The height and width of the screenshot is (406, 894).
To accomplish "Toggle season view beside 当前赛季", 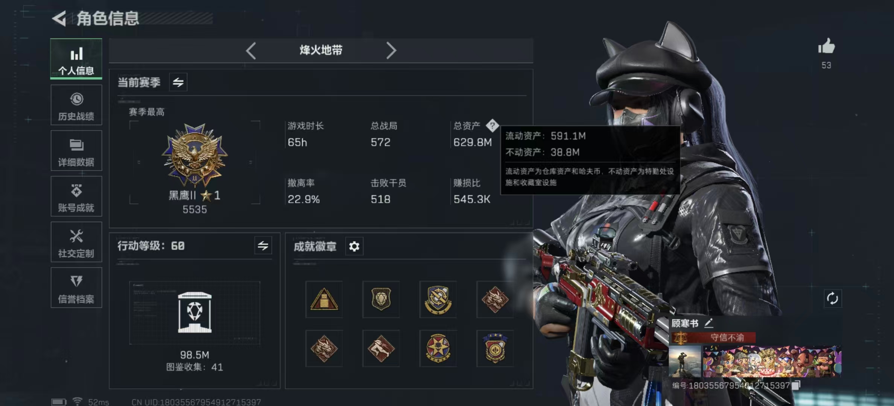I will pos(178,82).
